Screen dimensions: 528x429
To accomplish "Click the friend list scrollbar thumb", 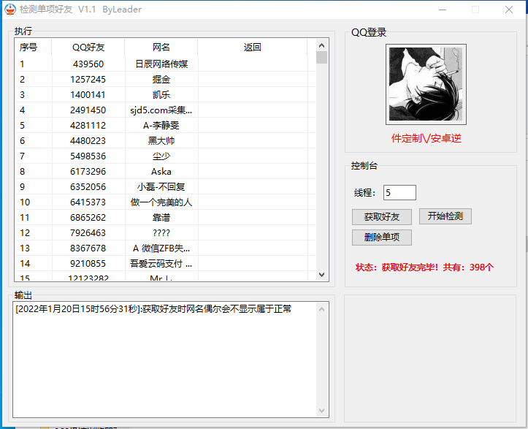I will (321, 58).
